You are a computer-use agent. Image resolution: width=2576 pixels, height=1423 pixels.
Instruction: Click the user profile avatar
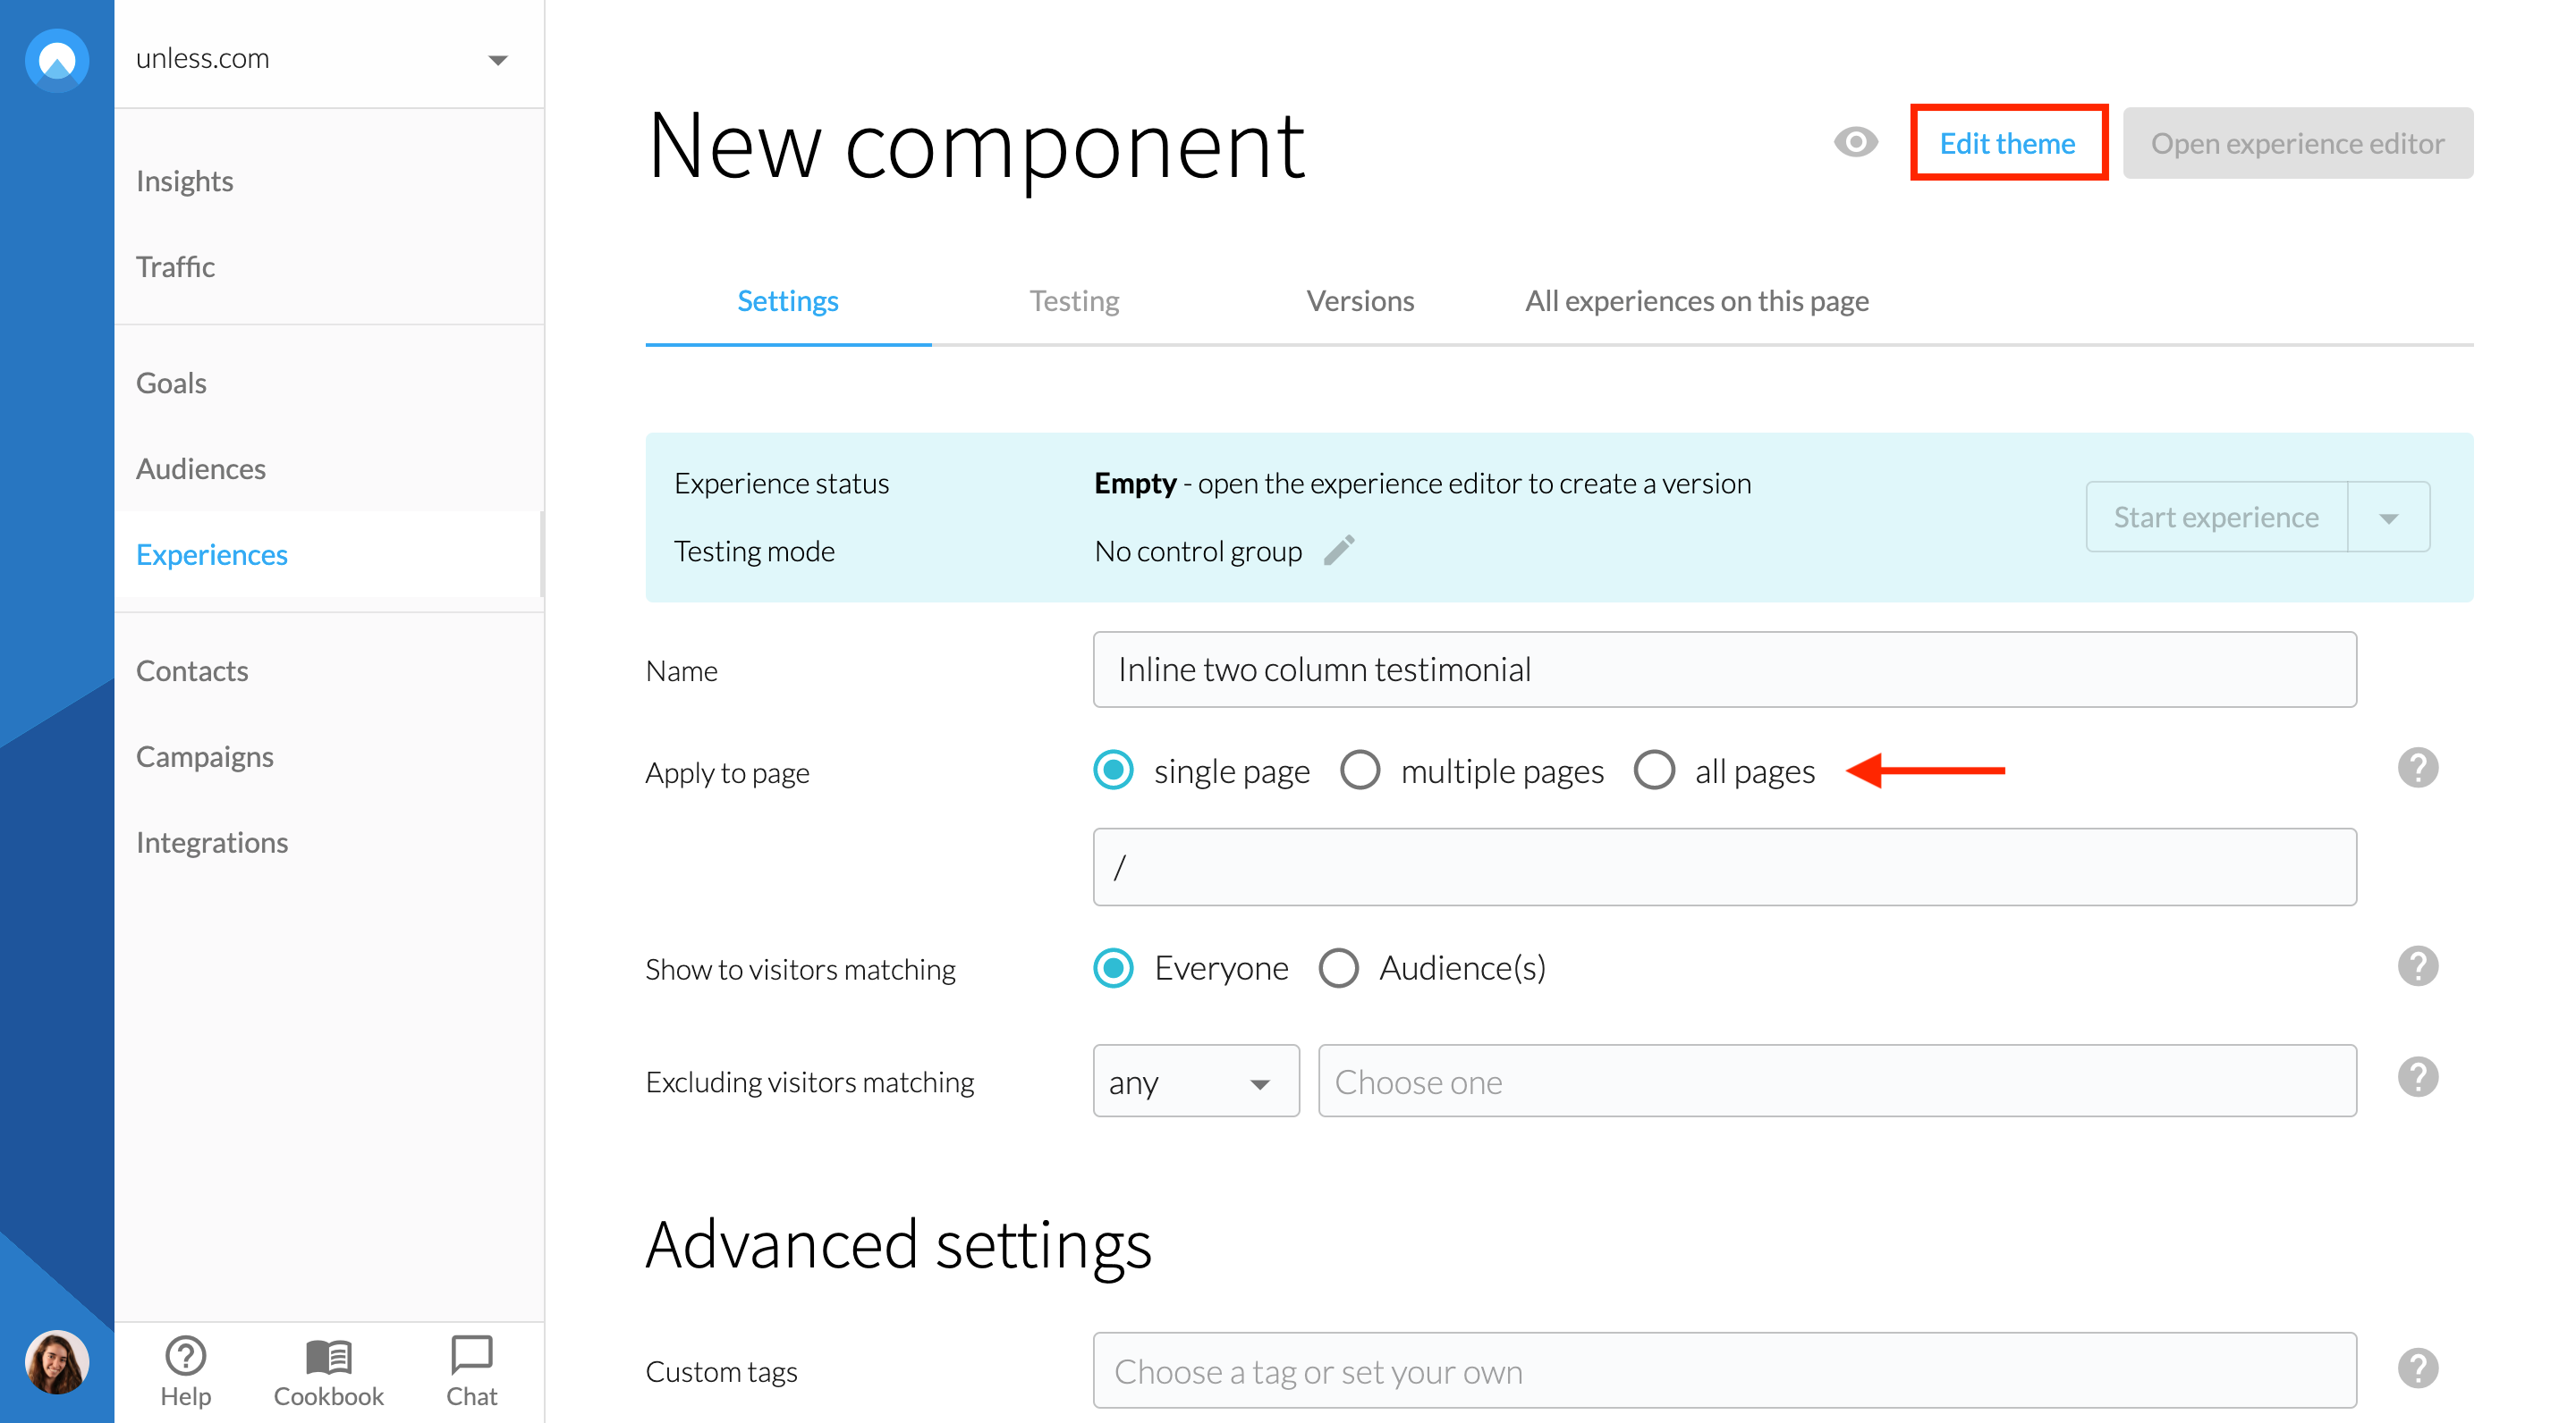[x=57, y=1361]
